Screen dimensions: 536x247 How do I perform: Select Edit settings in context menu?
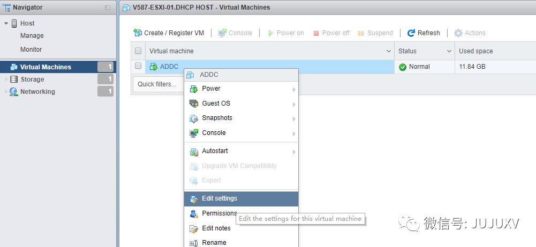[x=241, y=198]
